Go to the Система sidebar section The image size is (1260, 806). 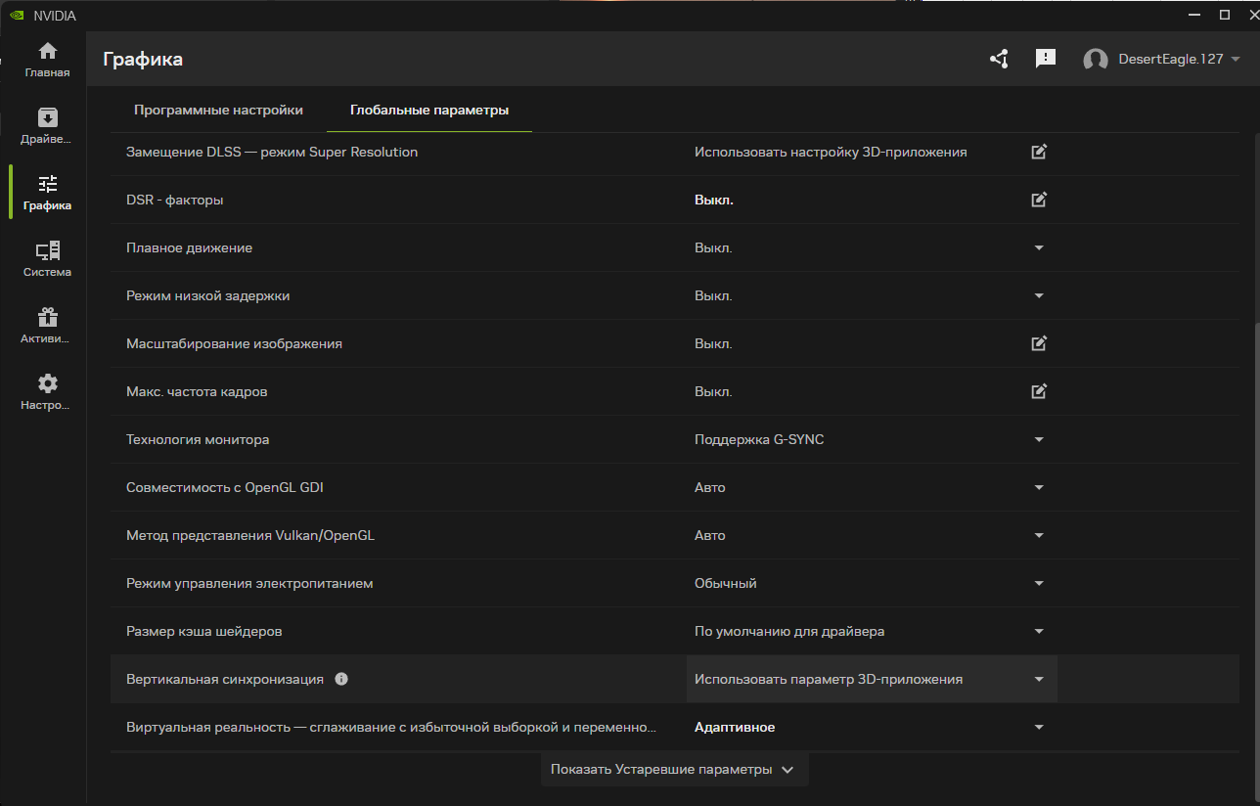tap(47, 259)
